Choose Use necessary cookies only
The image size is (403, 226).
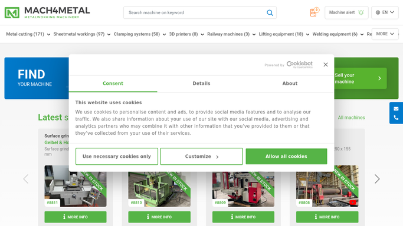(117, 157)
